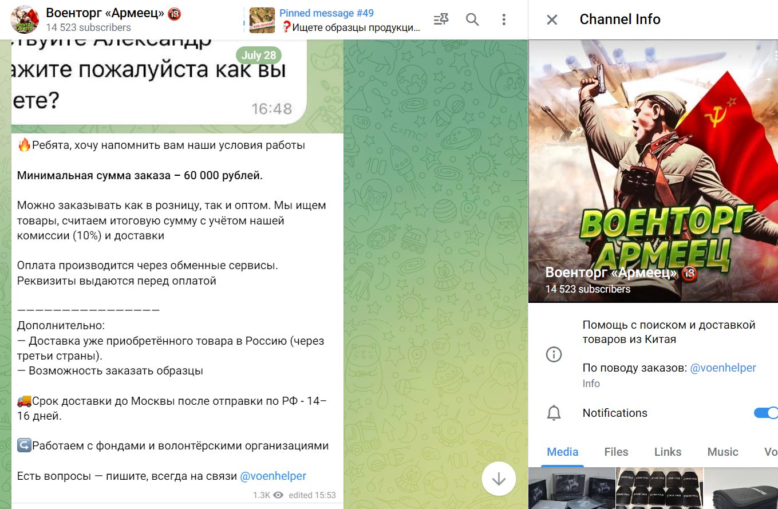Image resolution: width=778 pixels, height=509 pixels.
Task: Select the Media tab
Action: (562, 452)
